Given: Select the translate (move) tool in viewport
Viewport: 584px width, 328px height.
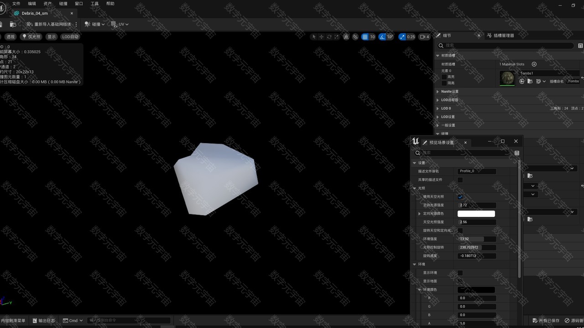Looking at the screenshot, I should tap(321, 37).
